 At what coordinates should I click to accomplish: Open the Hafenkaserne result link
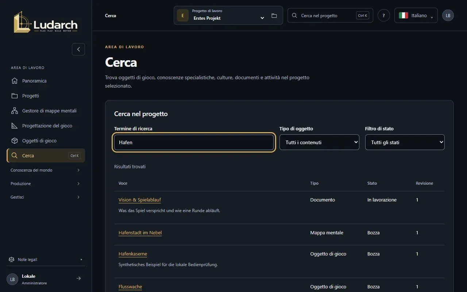pyautogui.click(x=133, y=254)
